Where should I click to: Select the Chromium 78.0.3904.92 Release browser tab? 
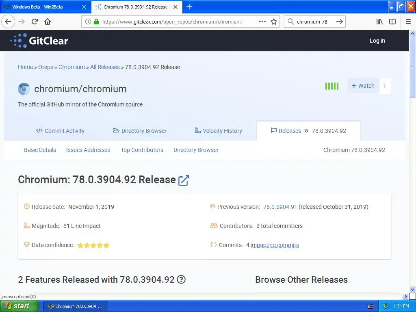135,7
